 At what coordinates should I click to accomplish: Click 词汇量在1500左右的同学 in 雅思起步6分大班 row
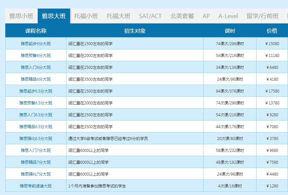point(90,43)
